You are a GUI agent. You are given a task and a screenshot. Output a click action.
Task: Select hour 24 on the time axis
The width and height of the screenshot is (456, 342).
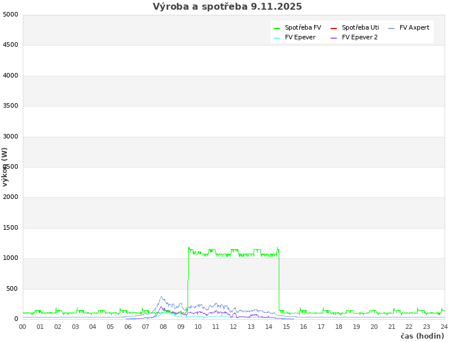(444, 327)
